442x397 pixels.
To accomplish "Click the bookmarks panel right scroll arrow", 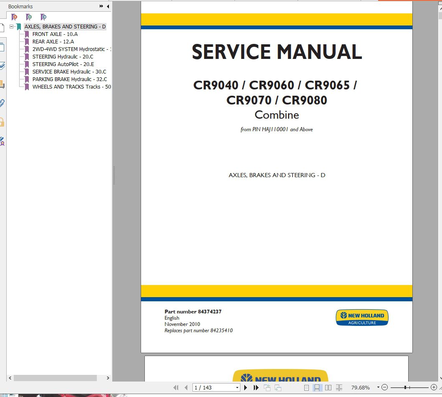I will (108, 378).
